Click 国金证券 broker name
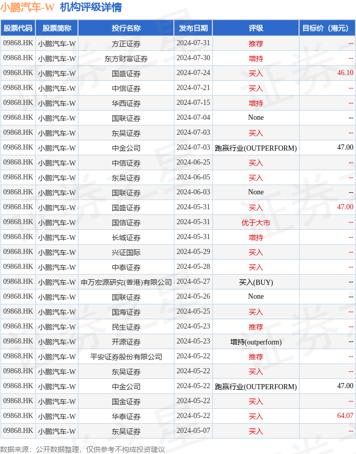This screenshot has height=454, width=356. tap(126, 402)
